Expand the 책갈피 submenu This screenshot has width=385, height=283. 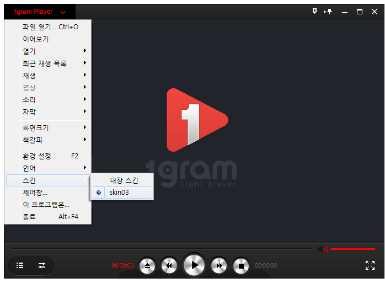tap(48, 140)
